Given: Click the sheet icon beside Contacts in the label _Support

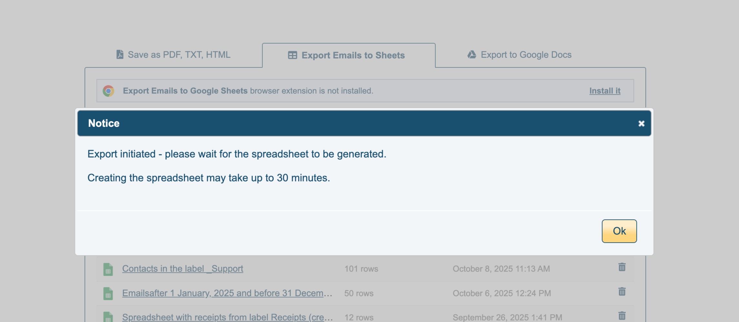Looking at the screenshot, I should click(108, 269).
